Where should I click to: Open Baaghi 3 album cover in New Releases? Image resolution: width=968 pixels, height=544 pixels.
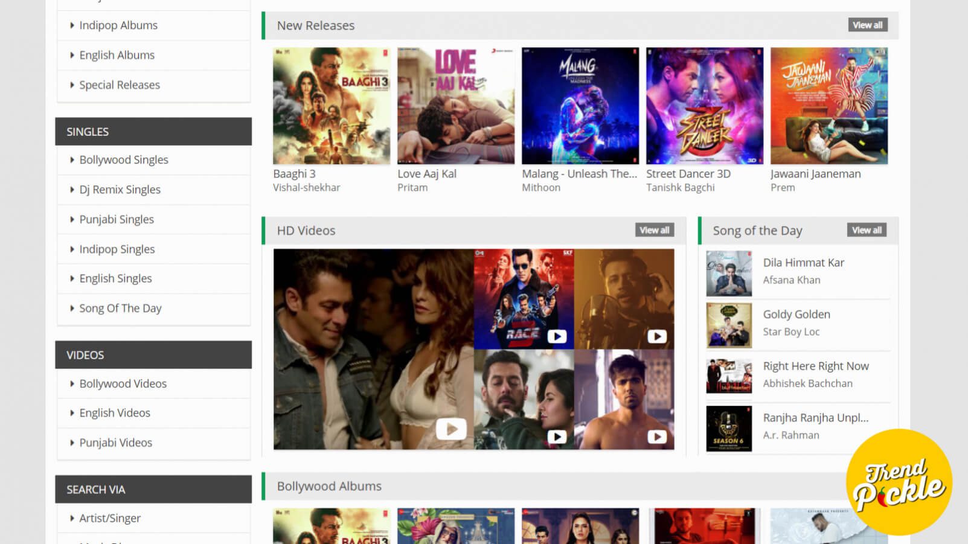click(332, 106)
